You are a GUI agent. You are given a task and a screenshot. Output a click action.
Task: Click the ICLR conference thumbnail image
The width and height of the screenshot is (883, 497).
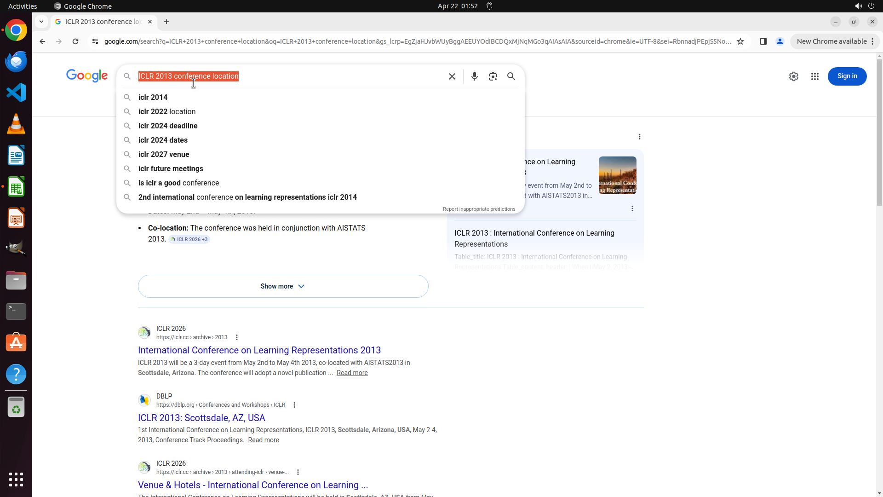[617, 175]
